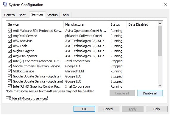Select the AnyDesk Service row name
The width and height of the screenshot is (170, 115).
click(25, 36)
